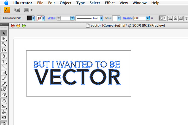Choose the Free Transform tool
This screenshot has height=125, width=188.
tap(4, 117)
